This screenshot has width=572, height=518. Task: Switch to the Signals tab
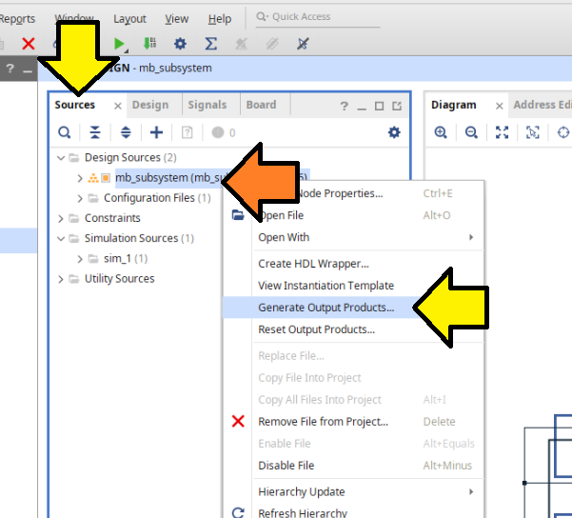(x=207, y=106)
